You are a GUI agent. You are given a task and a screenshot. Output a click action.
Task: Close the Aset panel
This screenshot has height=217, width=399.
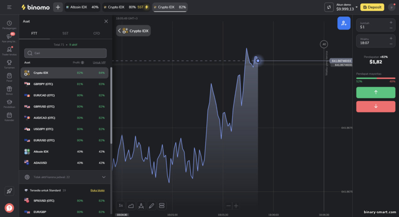[x=106, y=21]
